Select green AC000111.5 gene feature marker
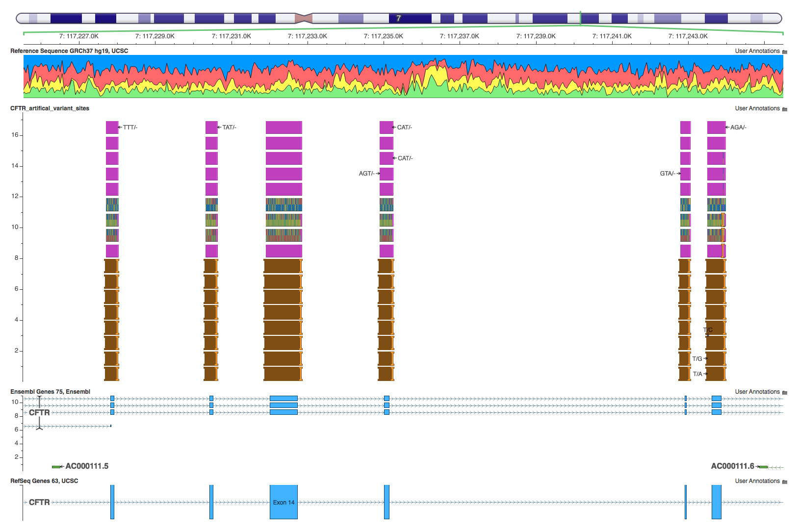 tap(56, 466)
